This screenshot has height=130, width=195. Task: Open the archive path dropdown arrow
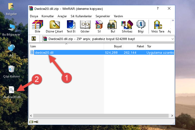pyautogui.click(x=172, y=39)
